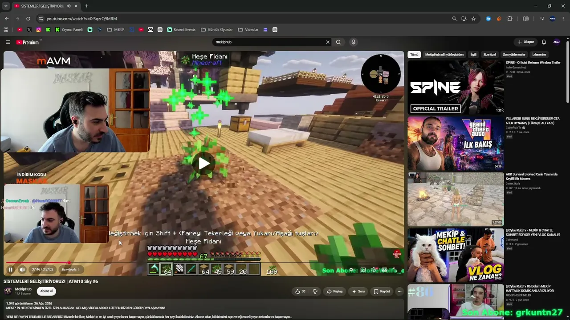Open the site information icon in address bar
Viewport: 570px width, 320px height.
click(x=41, y=19)
